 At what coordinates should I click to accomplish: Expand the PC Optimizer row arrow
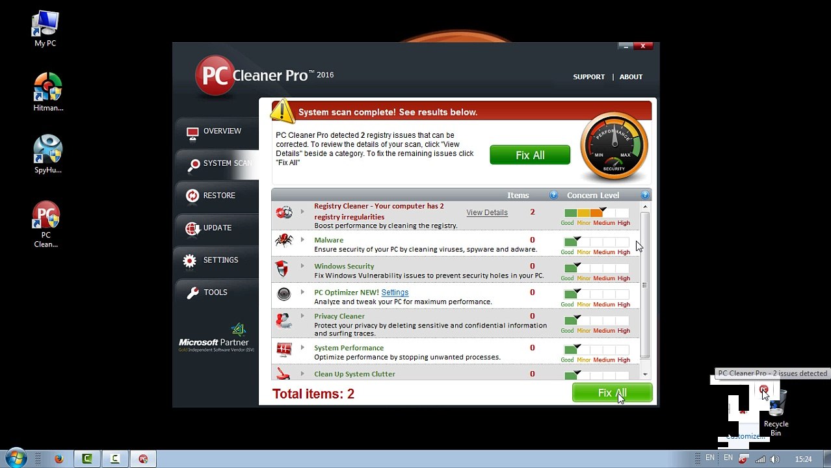302,292
